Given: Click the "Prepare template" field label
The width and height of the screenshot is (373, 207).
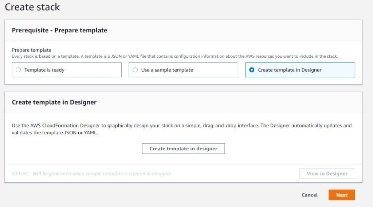Looking at the screenshot, I should (x=31, y=50).
